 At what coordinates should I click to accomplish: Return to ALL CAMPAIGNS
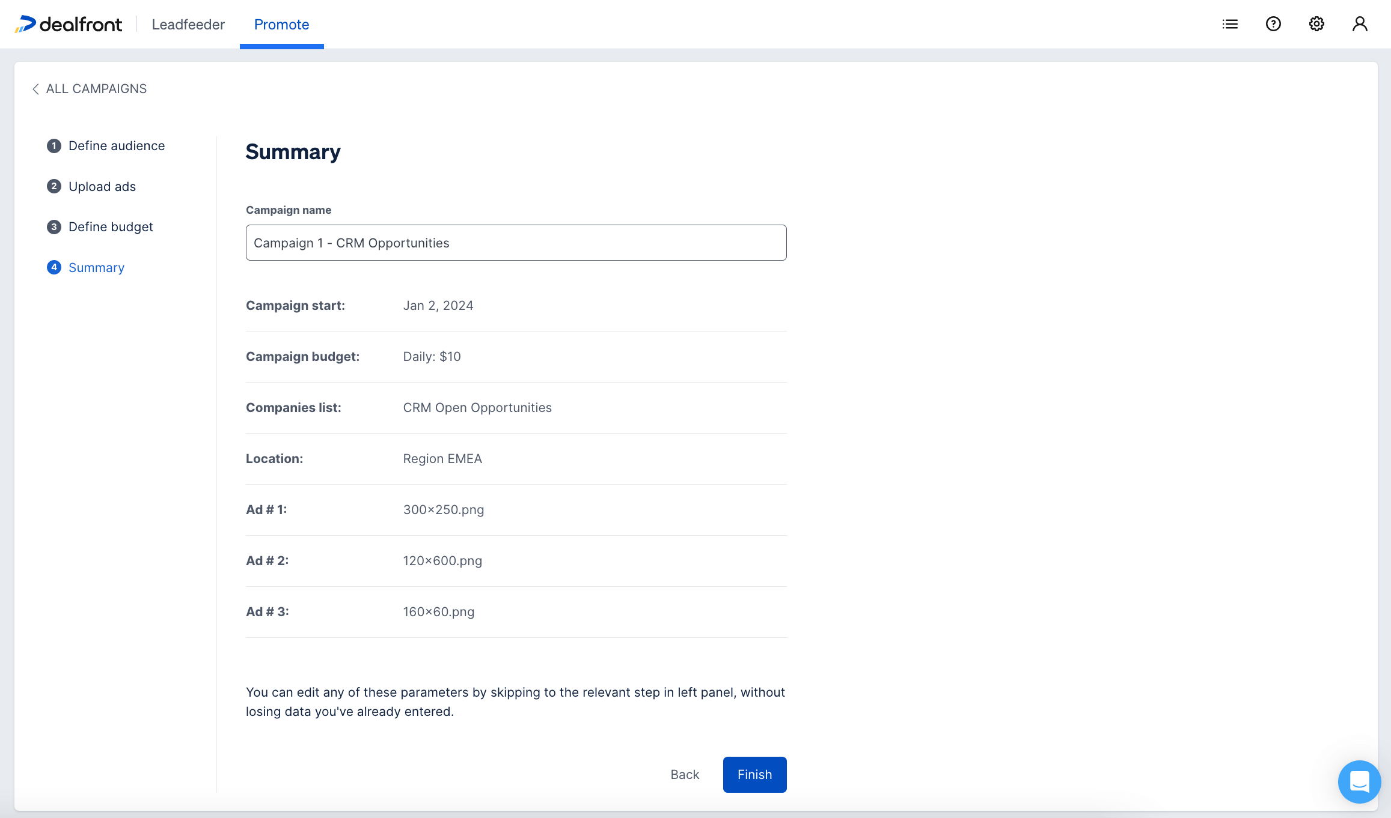point(96,89)
